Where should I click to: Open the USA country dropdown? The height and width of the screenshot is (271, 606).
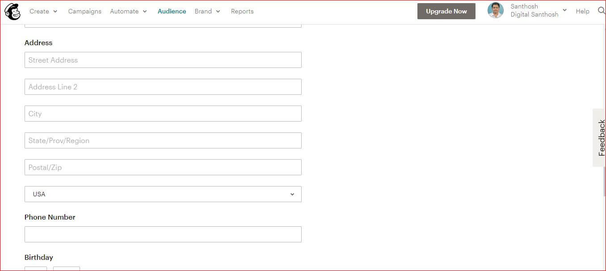coord(163,194)
